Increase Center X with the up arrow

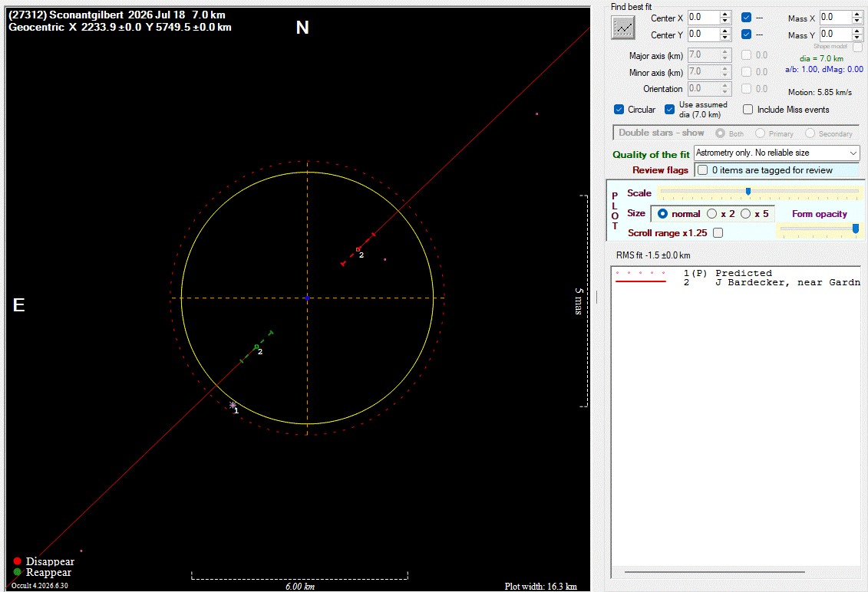(x=725, y=14)
